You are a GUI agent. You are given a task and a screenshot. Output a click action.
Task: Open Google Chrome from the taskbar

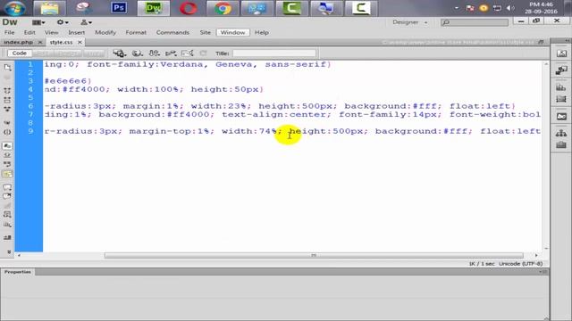tap(223, 8)
